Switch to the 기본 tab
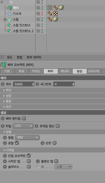This screenshot has height=183, width=105. [x=7, y=71]
